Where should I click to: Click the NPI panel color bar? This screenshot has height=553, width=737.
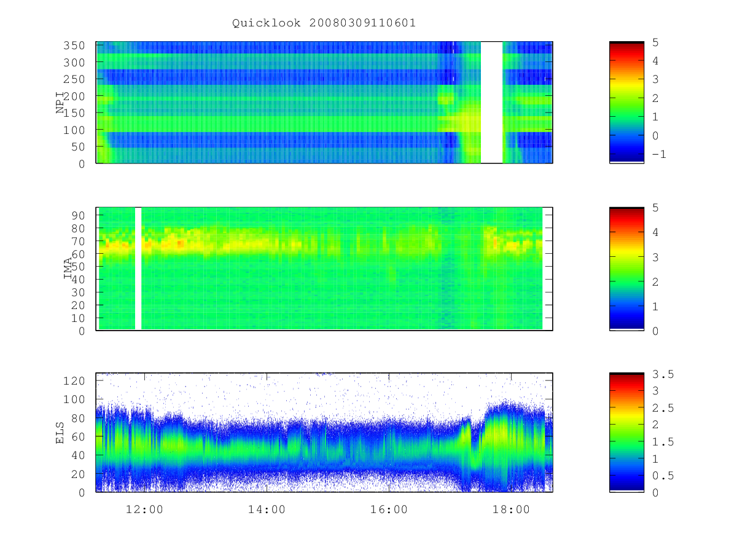tap(626, 102)
